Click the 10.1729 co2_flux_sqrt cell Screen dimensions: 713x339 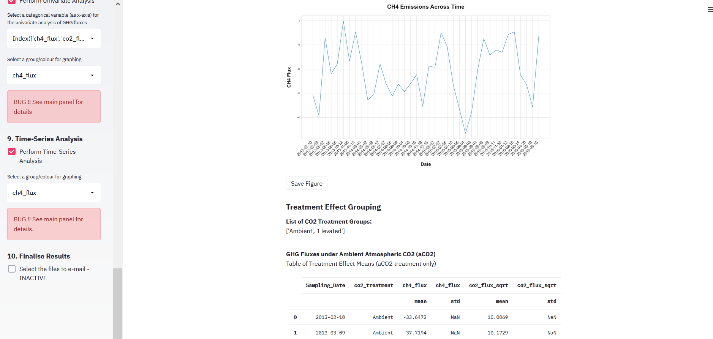click(497, 333)
